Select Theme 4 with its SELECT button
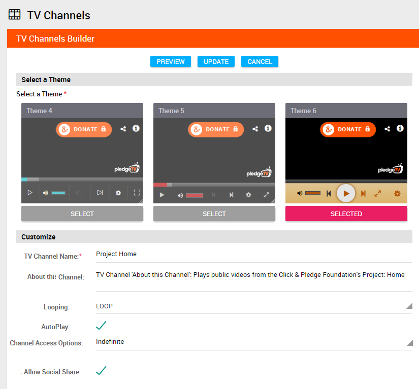The width and height of the screenshot is (419, 389). pos(82,214)
